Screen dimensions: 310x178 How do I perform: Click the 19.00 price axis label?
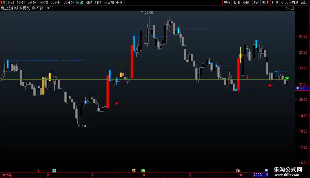303,116
